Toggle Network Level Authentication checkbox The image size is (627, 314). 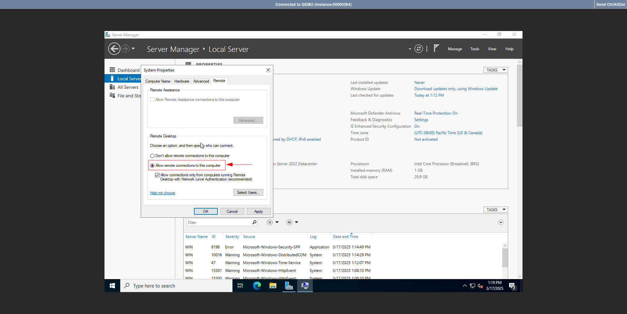tap(157, 175)
